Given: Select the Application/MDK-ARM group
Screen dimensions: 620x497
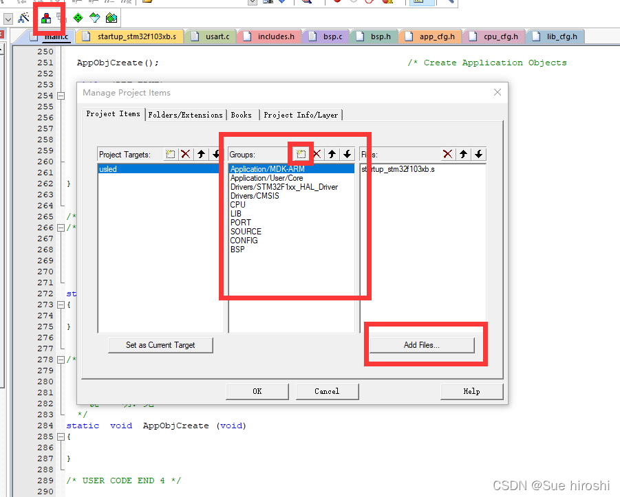Looking at the screenshot, I should click(x=292, y=169).
